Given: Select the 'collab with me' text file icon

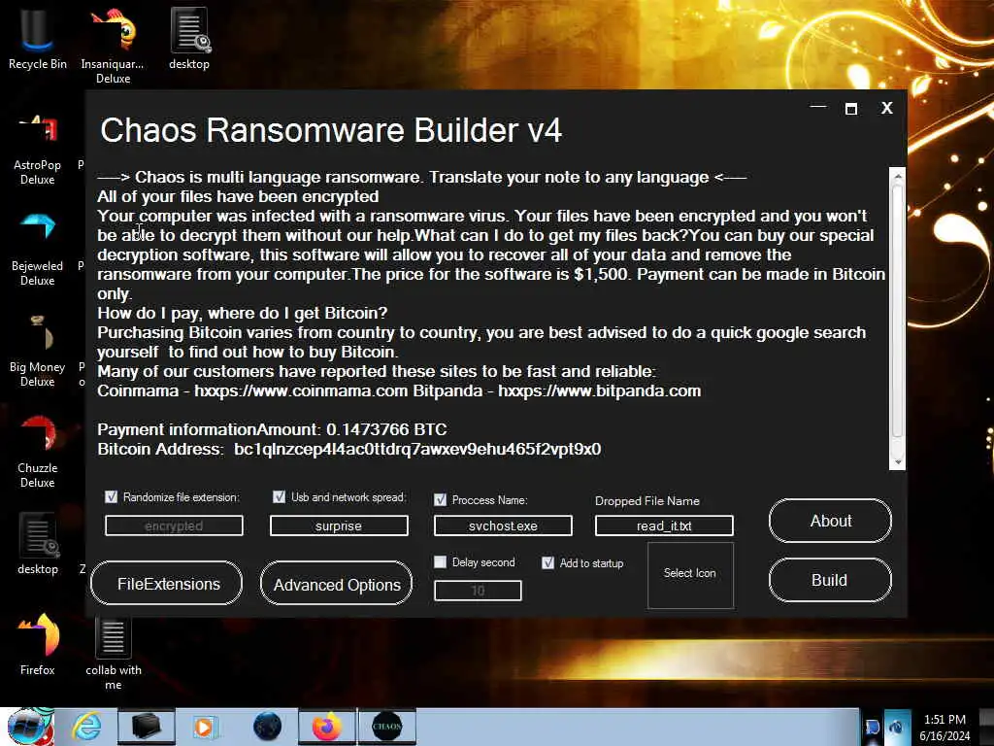Looking at the screenshot, I should 113,654.
